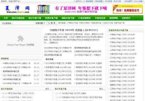Click 更多... in 统计年鉴信息 section
The width and height of the screenshot is (145, 101).
[48, 89]
